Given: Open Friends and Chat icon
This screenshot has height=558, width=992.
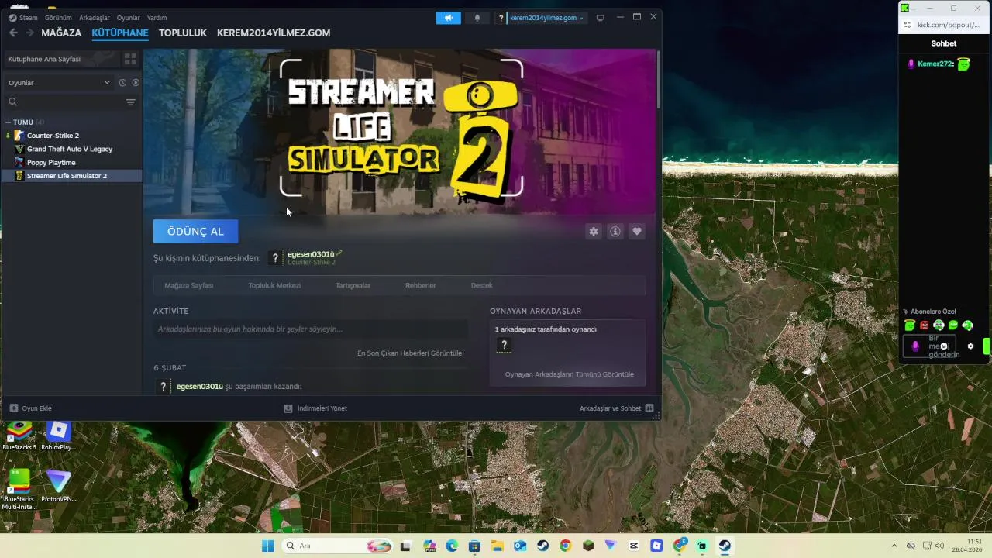Looking at the screenshot, I should tap(649, 408).
